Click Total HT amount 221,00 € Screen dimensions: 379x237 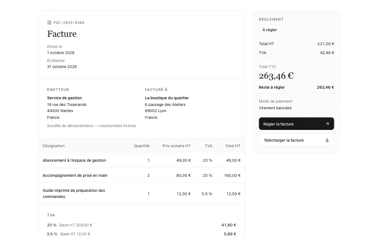tap(326, 43)
